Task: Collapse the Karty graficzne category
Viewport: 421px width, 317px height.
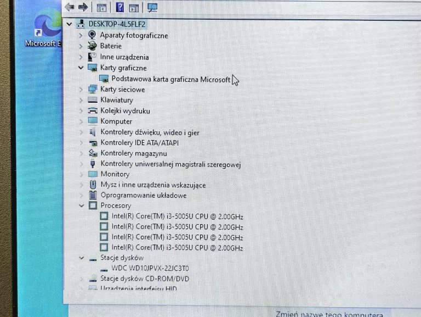Action: [81, 68]
